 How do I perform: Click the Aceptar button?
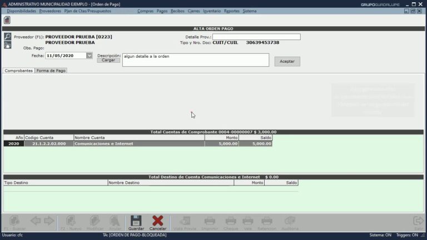coord(287,62)
